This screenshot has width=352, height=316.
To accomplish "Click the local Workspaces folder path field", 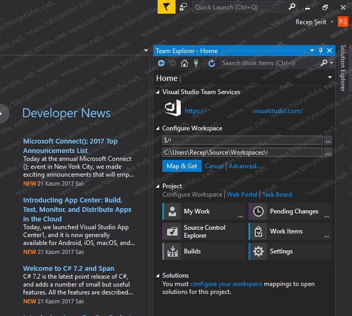I will click(242, 152).
